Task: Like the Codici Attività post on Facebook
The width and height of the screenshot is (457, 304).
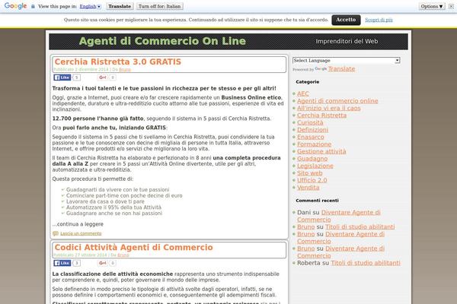Action: (x=62, y=263)
